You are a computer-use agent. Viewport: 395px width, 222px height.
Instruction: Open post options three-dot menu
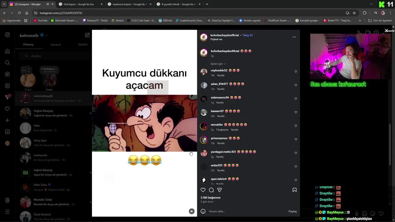point(294,37)
